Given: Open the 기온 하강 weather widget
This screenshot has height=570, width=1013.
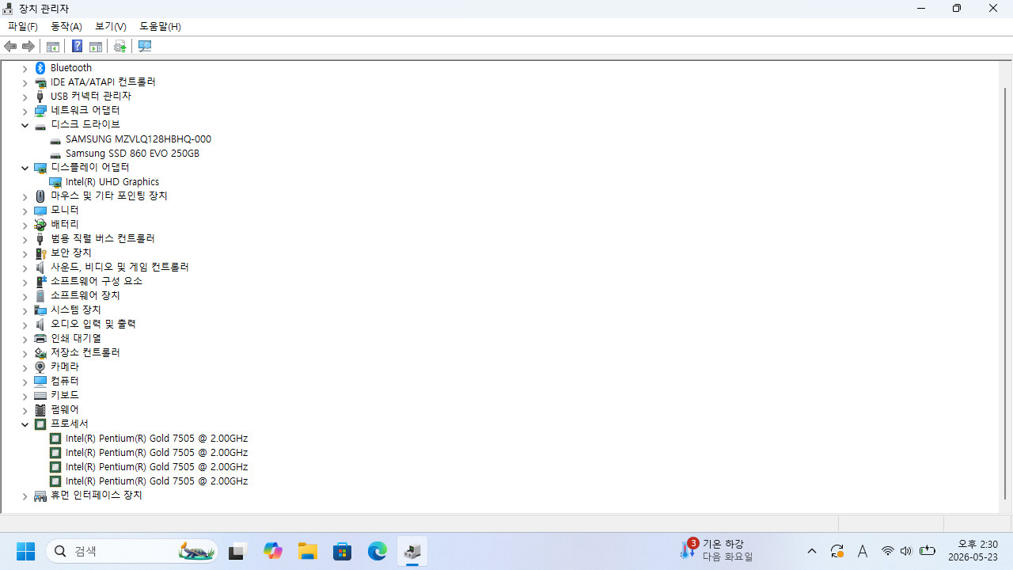Looking at the screenshot, I should point(717,551).
